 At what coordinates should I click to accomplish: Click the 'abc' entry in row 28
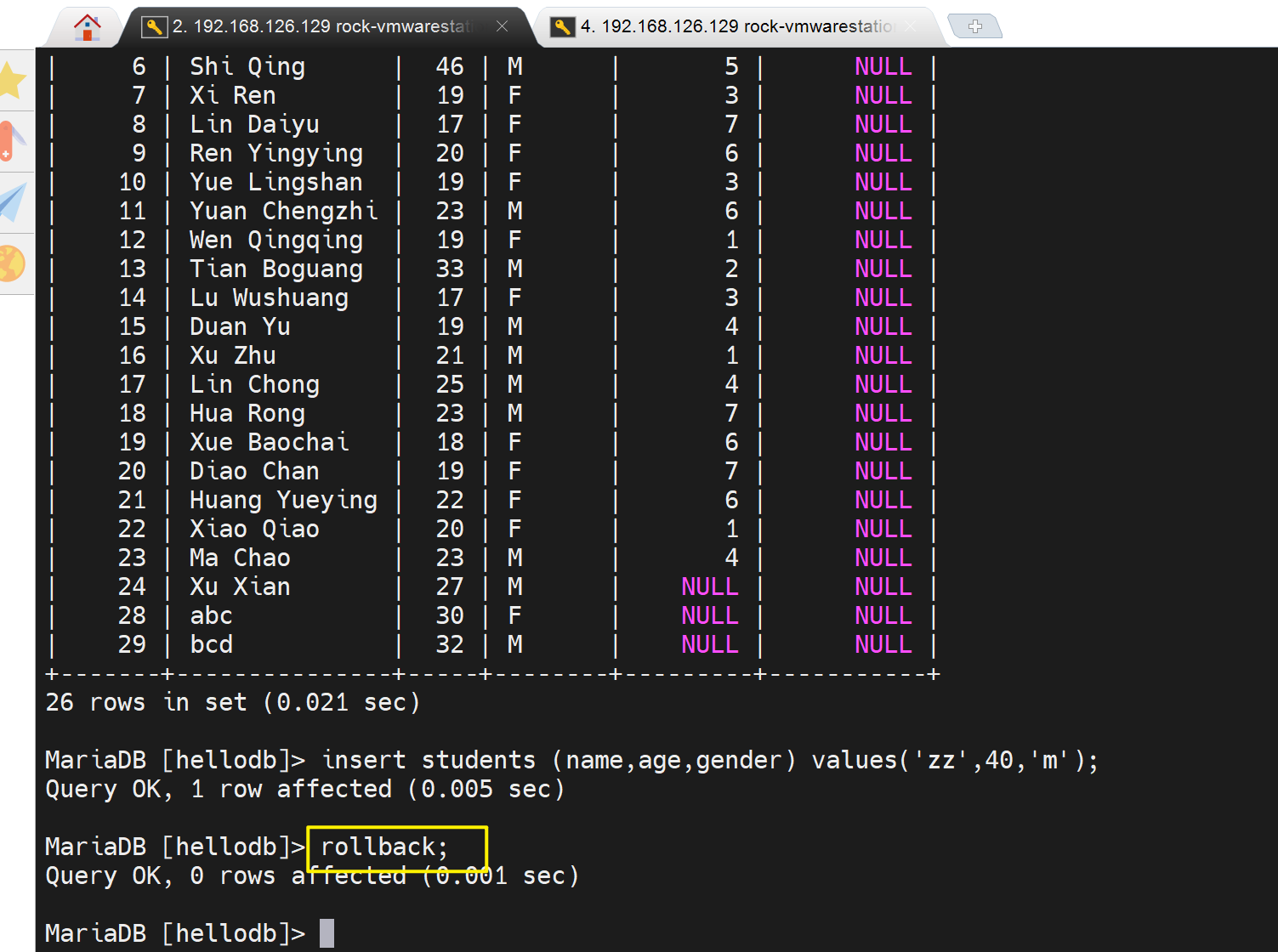coord(211,615)
